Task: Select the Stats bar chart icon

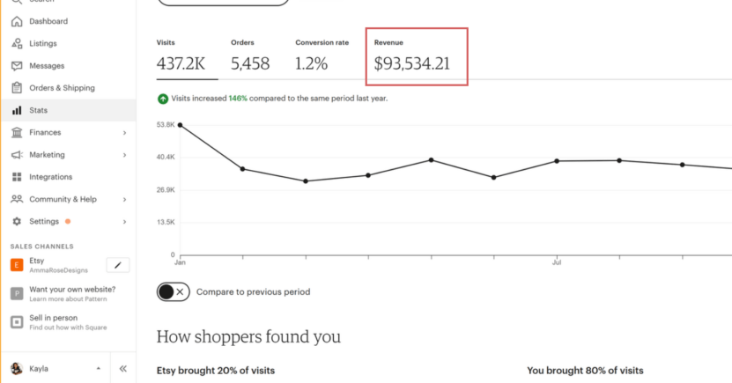Action: pyautogui.click(x=17, y=110)
